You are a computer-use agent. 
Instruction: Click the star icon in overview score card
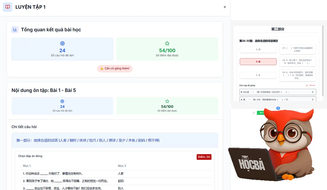[167, 43]
